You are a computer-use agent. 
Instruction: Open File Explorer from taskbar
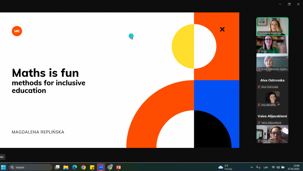(x=66, y=167)
